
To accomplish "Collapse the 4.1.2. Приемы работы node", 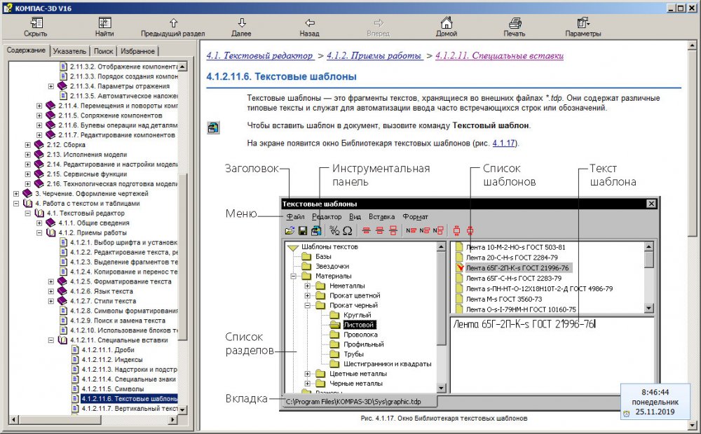I will 39,232.
